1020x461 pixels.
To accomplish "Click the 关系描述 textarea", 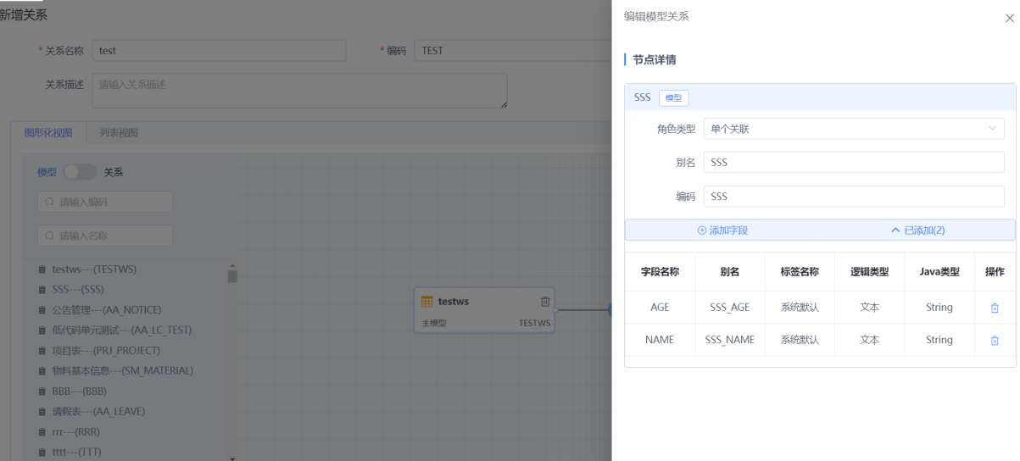I will (299, 91).
